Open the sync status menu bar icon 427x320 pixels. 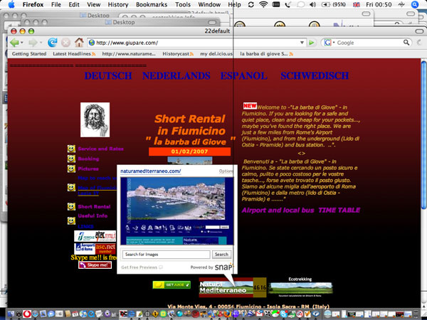251,4
